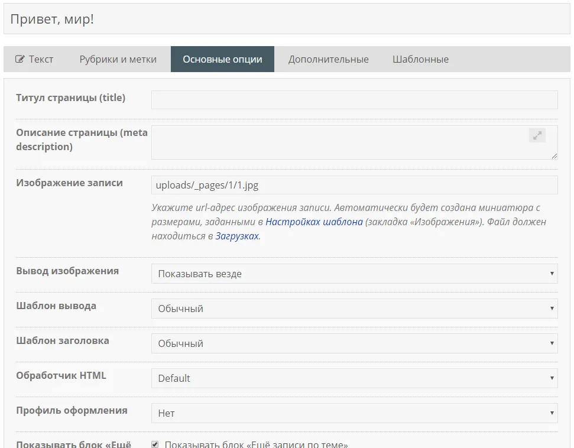Open the Вывод изображения dropdown
Viewport: 574px width, 448px height.
[x=354, y=274]
